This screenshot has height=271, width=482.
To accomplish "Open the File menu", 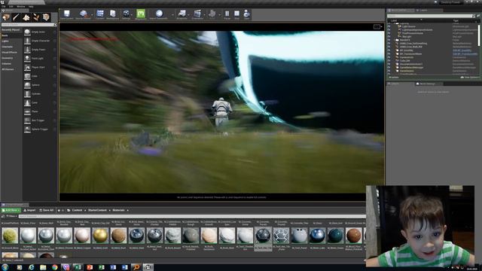I will pyautogui.click(x=3, y=7).
